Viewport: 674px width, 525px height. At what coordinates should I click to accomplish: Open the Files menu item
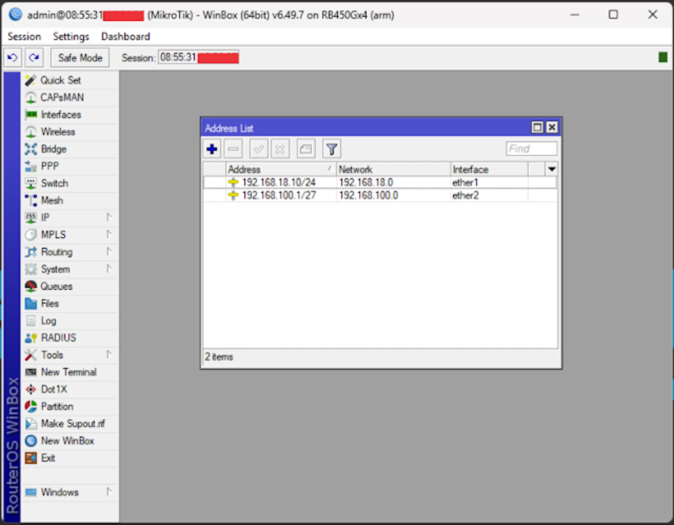(x=70, y=303)
